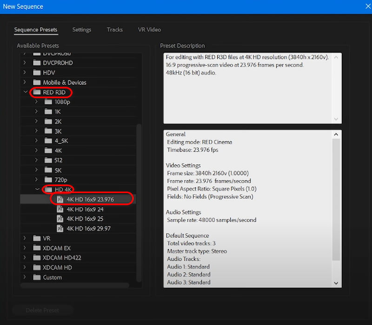Viewport: 372px width, 325px height.
Task: Click the 5K folder icon
Action: click(x=48, y=170)
